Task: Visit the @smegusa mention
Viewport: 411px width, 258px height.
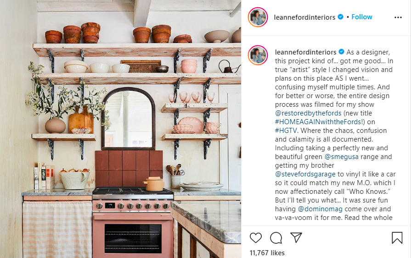Action: coord(342,156)
